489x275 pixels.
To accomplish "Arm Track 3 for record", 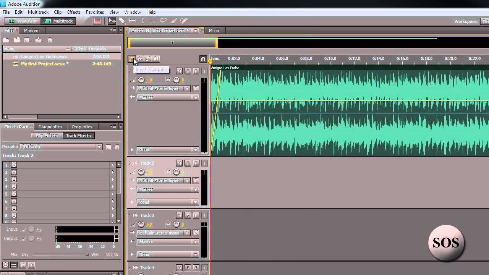I will click(x=196, y=215).
